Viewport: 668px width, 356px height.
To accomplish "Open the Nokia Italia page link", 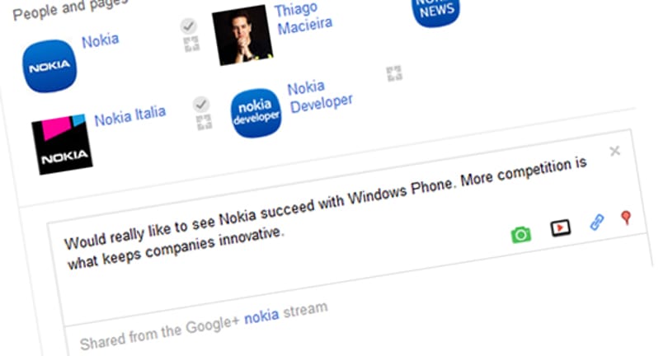I will (x=130, y=116).
